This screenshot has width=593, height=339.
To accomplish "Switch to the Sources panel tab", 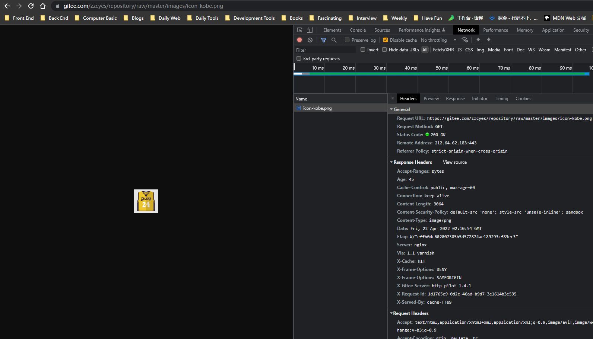I will pyautogui.click(x=382, y=30).
